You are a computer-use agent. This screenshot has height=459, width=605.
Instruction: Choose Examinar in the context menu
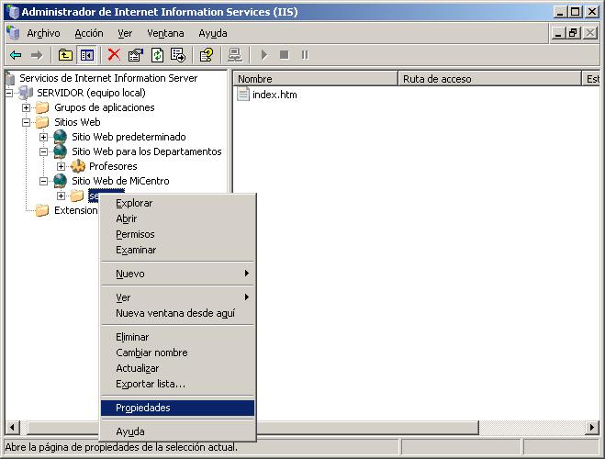[x=177, y=250]
